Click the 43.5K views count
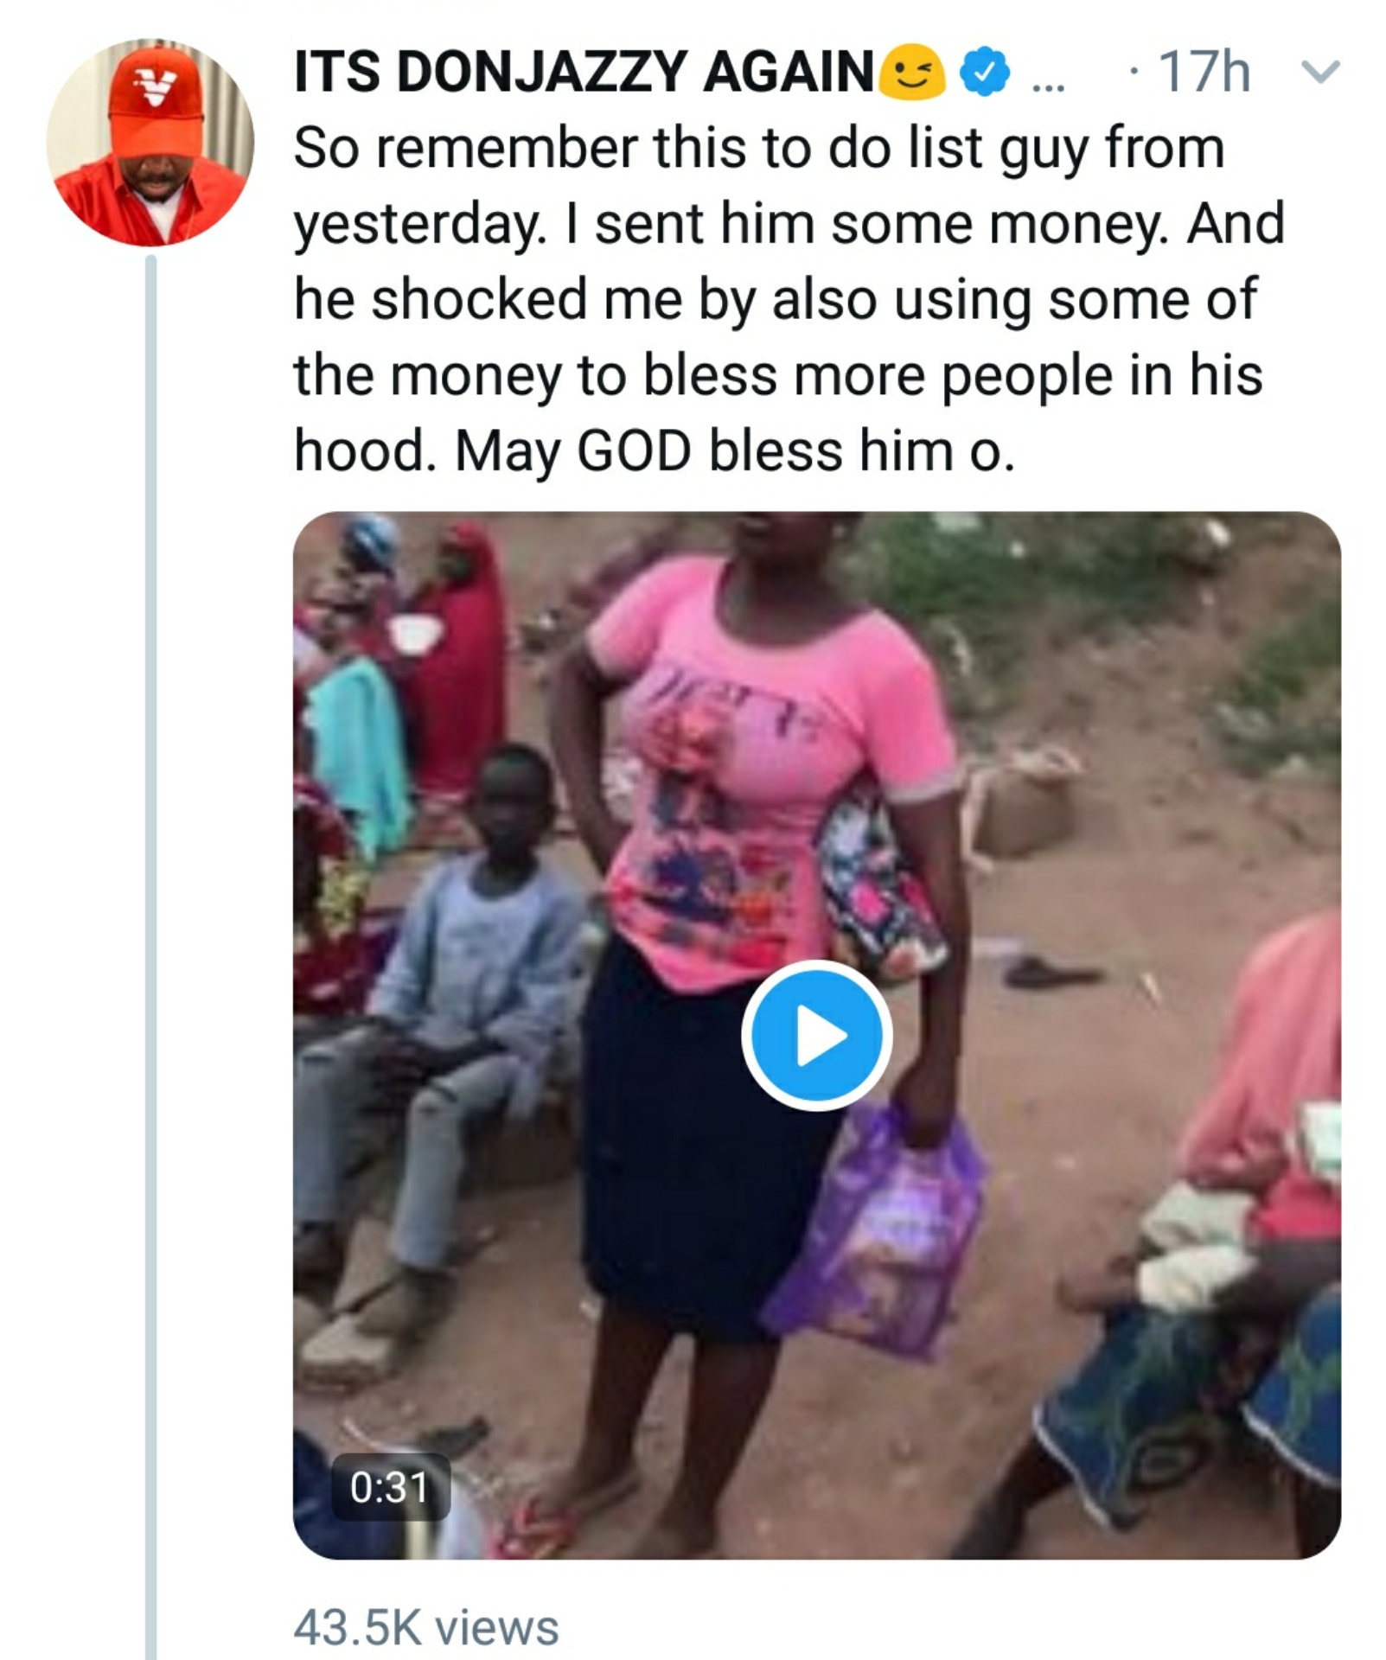The height and width of the screenshot is (1660, 1386). coord(425,1627)
